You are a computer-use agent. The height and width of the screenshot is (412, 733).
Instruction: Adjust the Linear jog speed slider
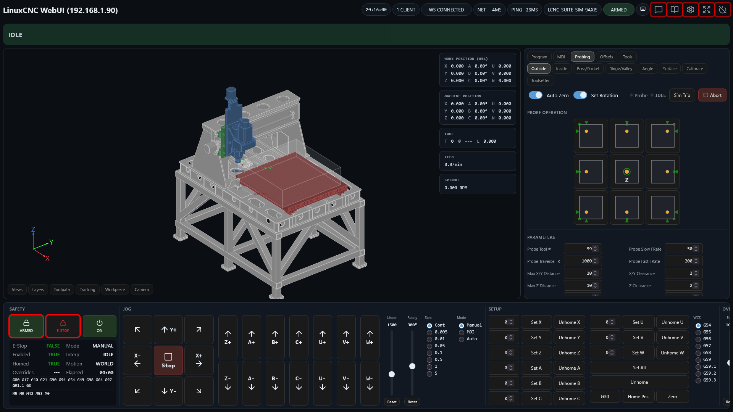coord(392,374)
